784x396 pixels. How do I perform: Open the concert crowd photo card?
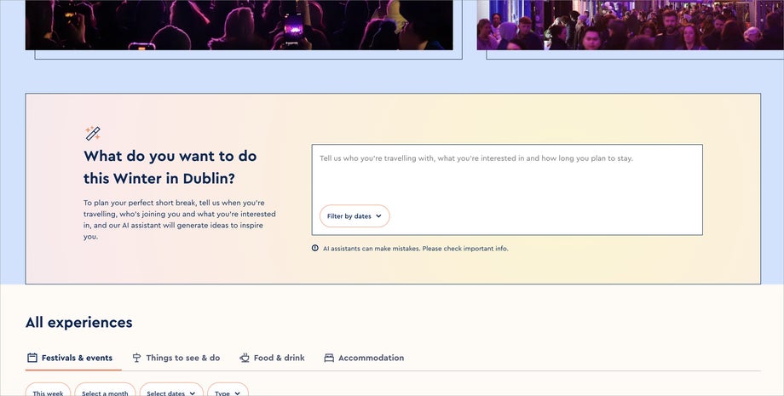[x=239, y=25]
